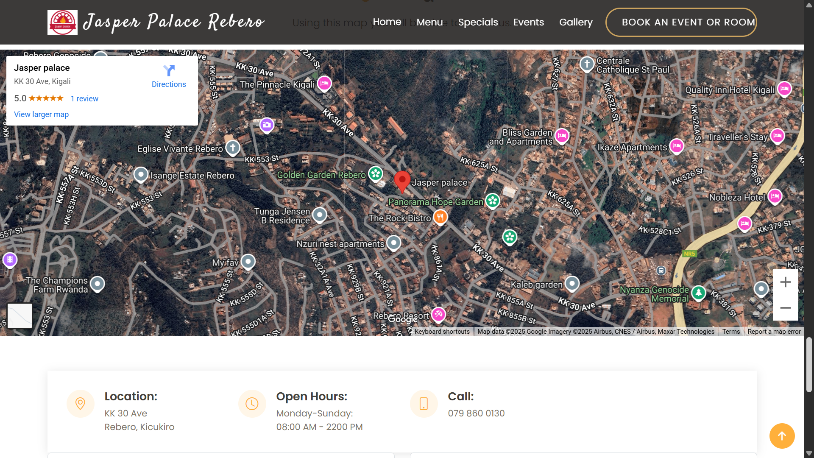Click Kaleb garden map marker
The height and width of the screenshot is (458, 814).
[x=572, y=283]
